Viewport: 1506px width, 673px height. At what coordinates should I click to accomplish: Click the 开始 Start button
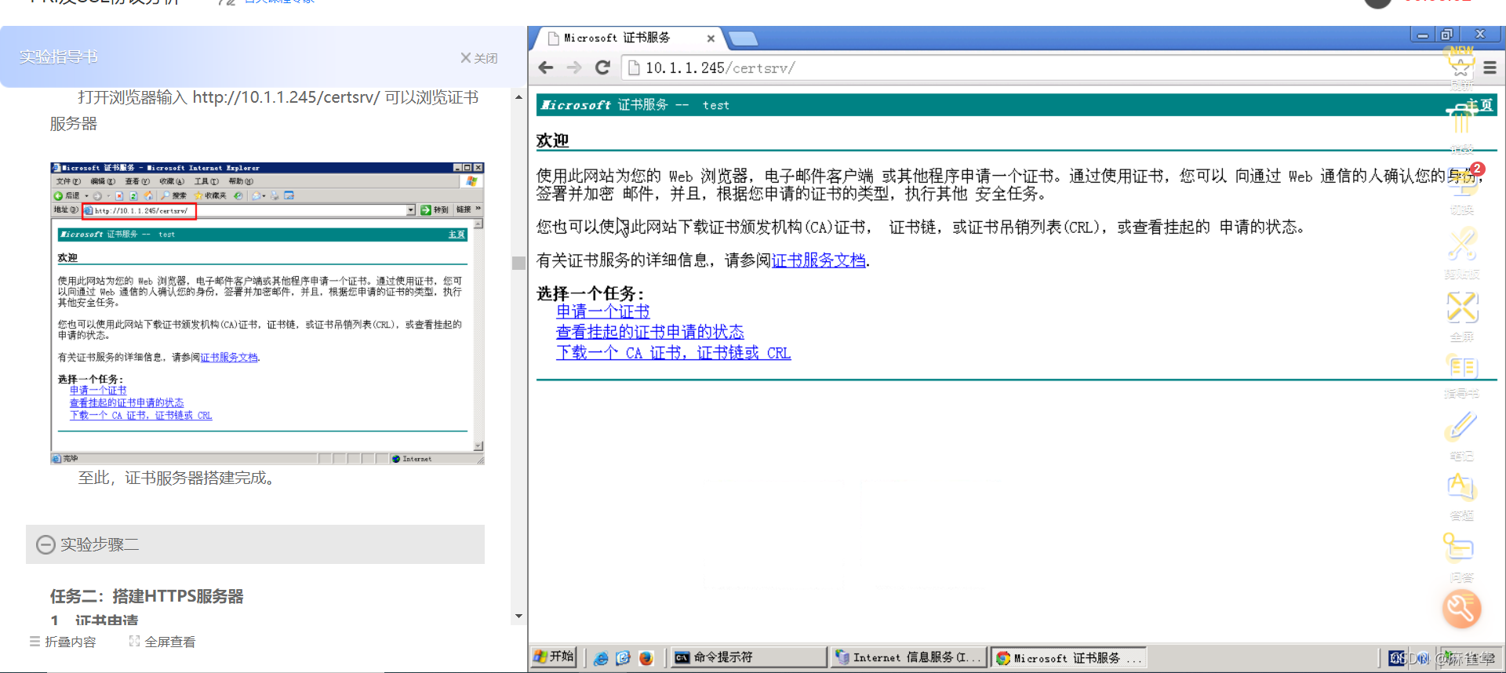click(x=554, y=657)
